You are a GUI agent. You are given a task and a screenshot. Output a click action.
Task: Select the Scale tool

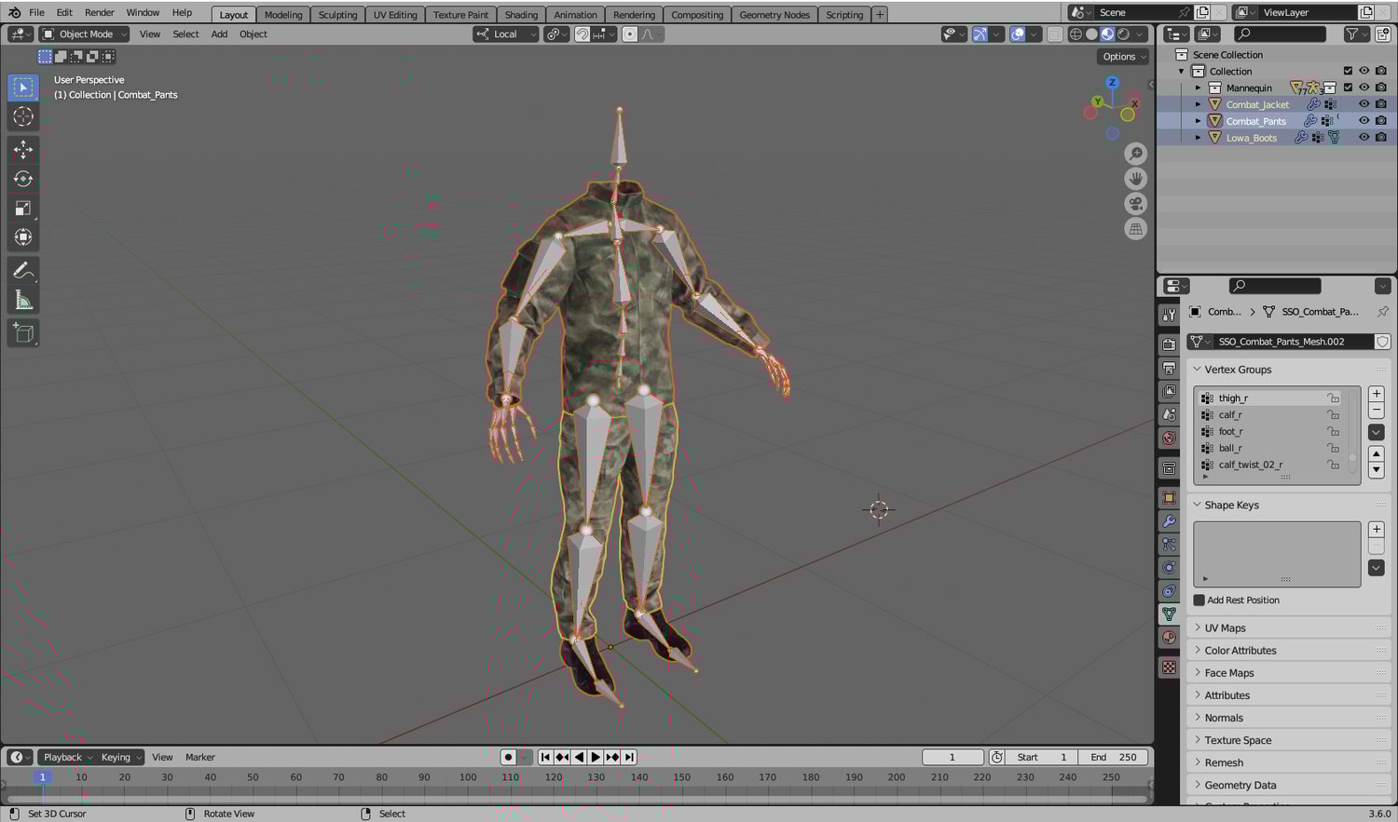pyautogui.click(x=23, y=209)
